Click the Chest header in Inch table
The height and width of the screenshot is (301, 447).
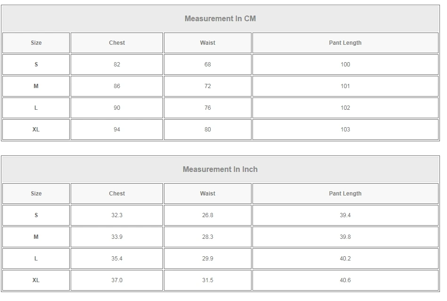[117, 194]
